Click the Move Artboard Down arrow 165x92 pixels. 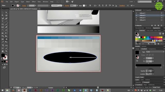point(155,26)
